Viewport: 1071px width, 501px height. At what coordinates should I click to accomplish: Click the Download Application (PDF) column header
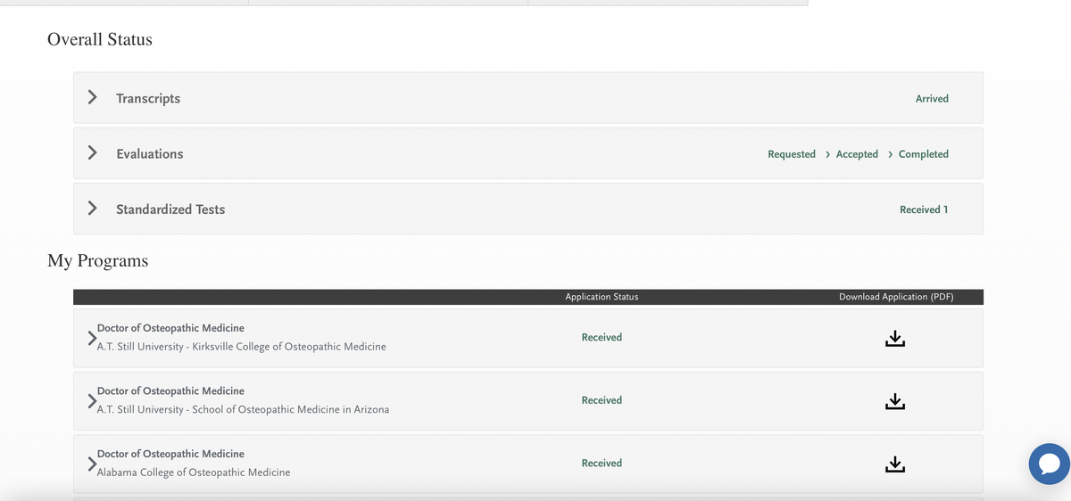[896, 297]
